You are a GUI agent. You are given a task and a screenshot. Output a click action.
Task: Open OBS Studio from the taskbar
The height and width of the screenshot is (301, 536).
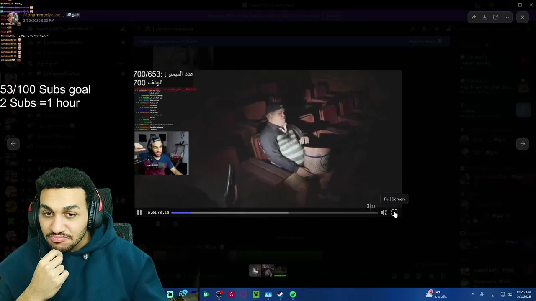219,294
